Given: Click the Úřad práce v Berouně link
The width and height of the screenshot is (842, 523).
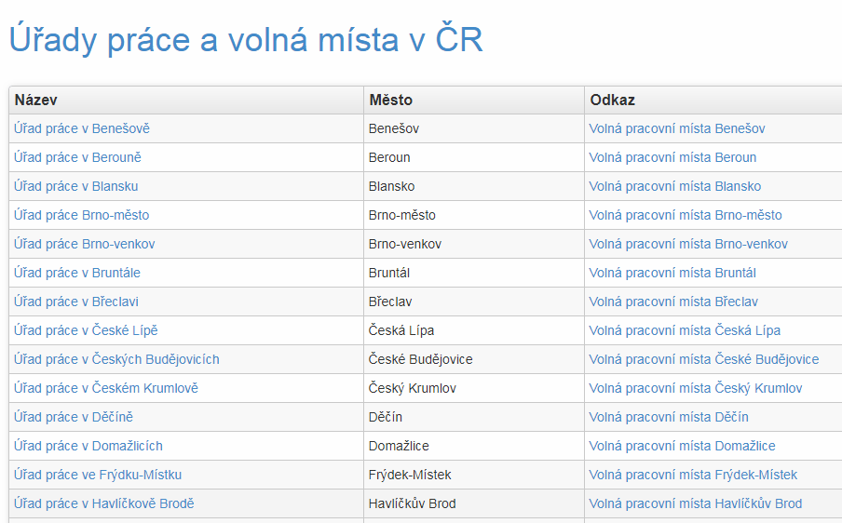Looking at the screenshot, I should pos(77,157).
